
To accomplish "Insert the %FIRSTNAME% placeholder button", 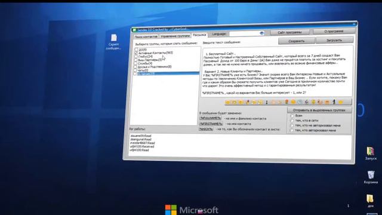I will point(211,124).
